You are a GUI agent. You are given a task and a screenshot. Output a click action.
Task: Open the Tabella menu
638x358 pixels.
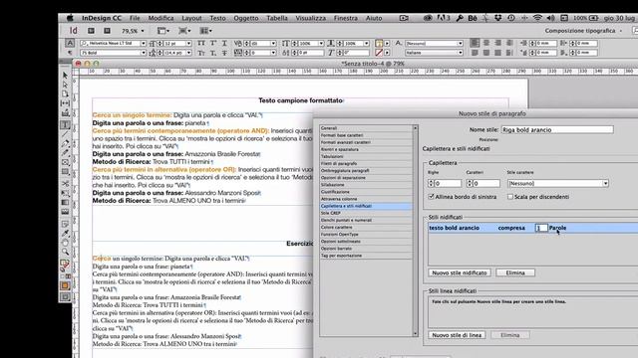[x=277, y=18]
